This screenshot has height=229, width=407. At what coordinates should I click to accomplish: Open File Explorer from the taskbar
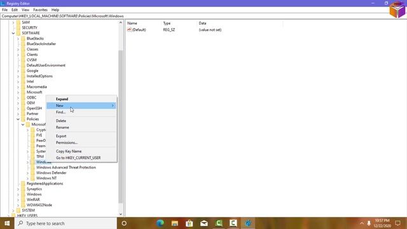(175, 223)
